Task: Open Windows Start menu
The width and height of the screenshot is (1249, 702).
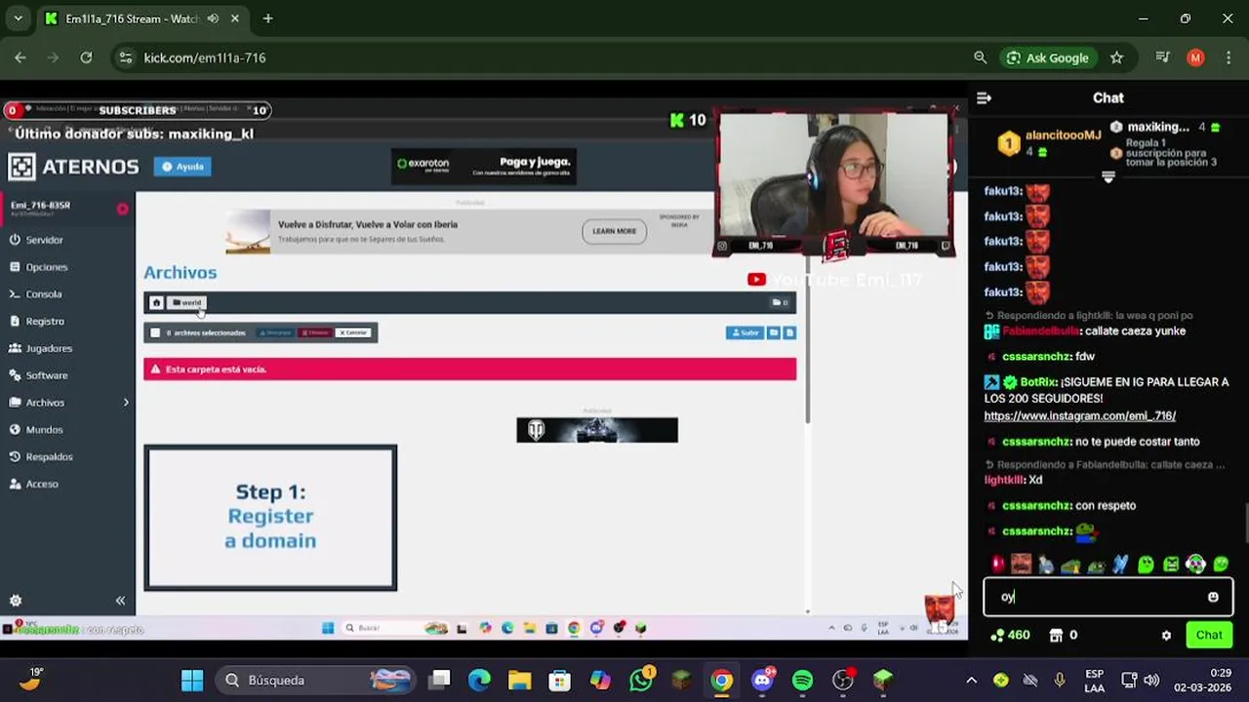Action: [192, 681]
